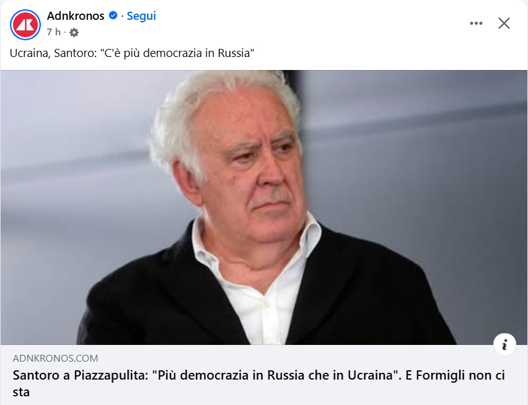
Task: Click the gear icon next to 7 h
Action: 74,32
